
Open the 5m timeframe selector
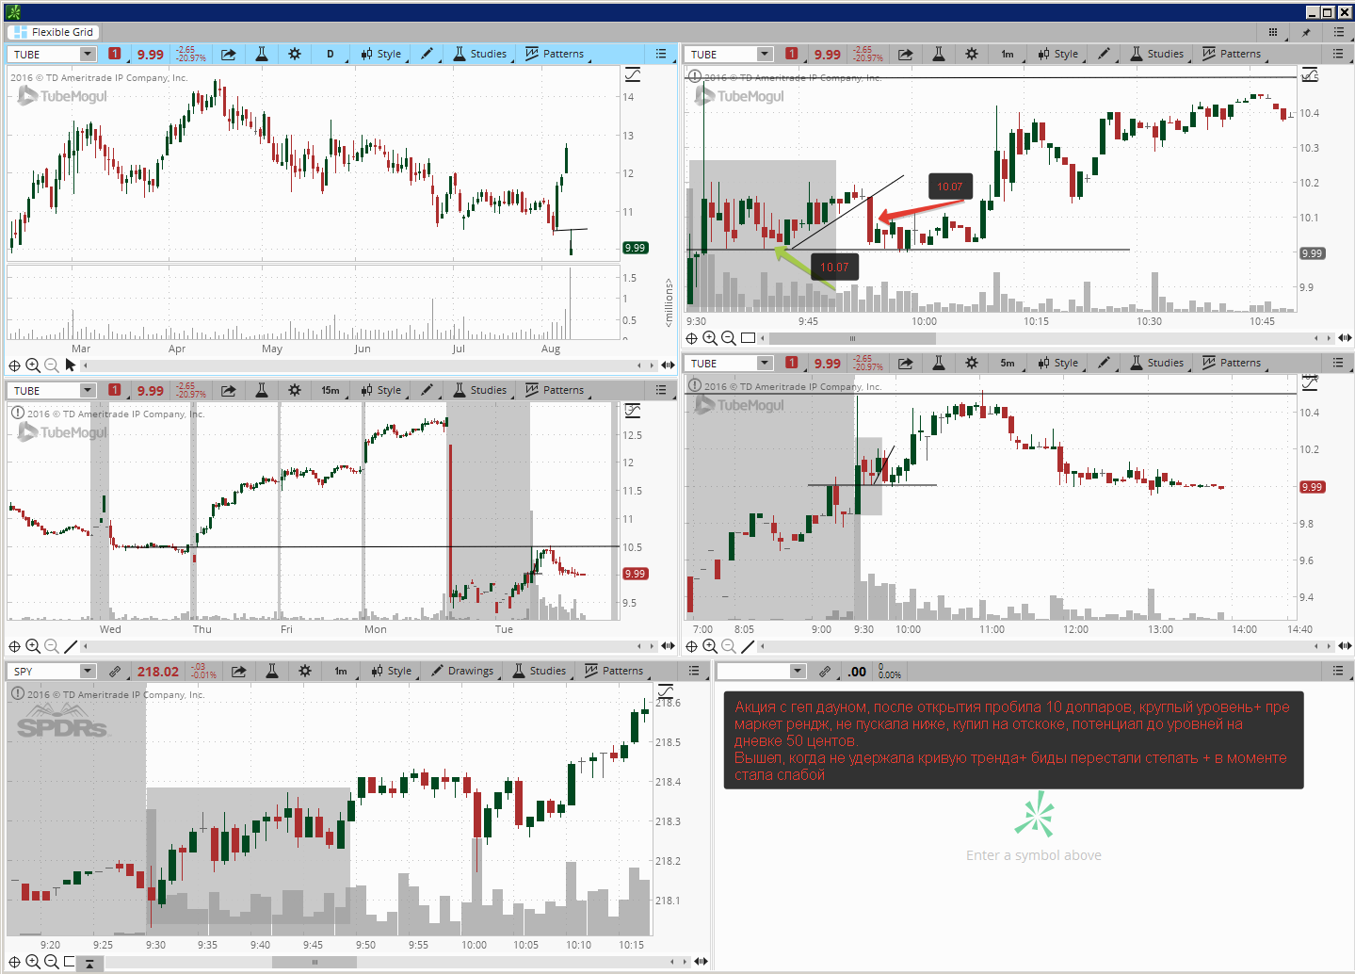point(1008,363)
